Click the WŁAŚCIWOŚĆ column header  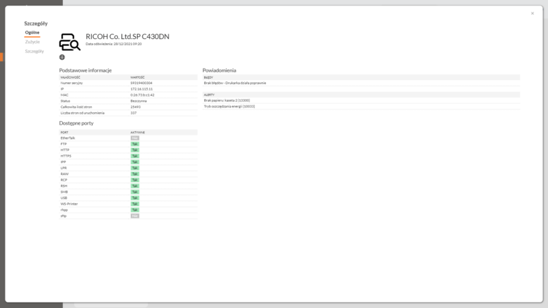[71, 77]
